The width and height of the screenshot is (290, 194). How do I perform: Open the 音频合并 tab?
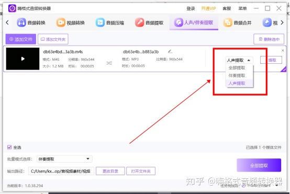[x=238, y=22]
